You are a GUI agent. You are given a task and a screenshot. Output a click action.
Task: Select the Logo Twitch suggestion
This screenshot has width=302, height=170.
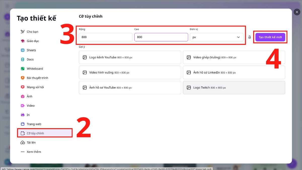pos(234,87)
